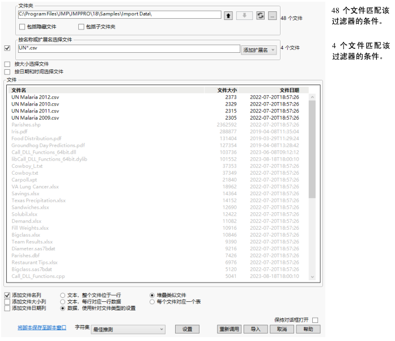Open the 字符集 最佳推测 dropdown

[128, 330]
